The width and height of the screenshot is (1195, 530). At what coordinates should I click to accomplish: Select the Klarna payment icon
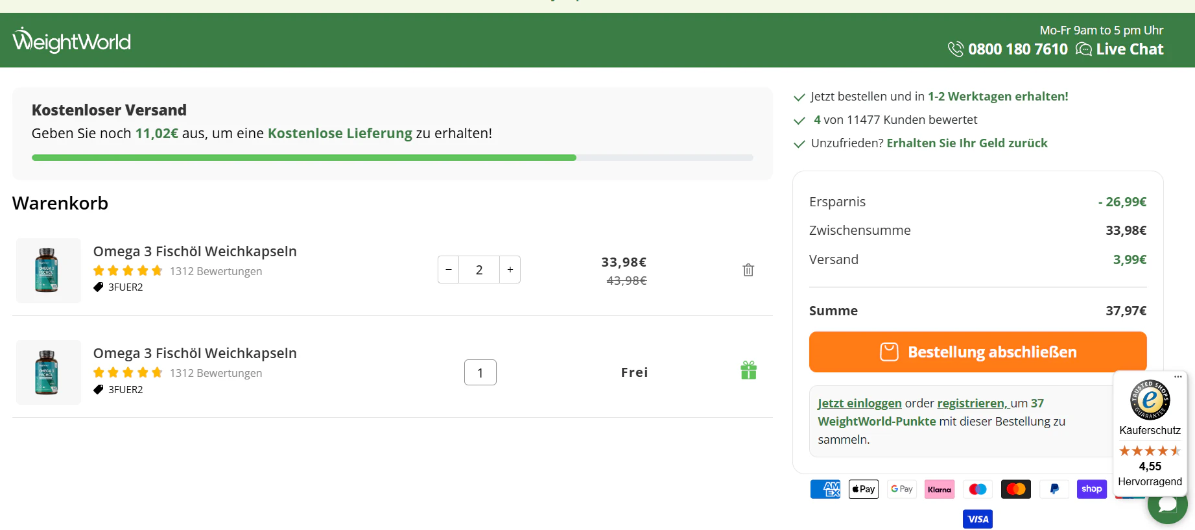(x=940, y=489)
